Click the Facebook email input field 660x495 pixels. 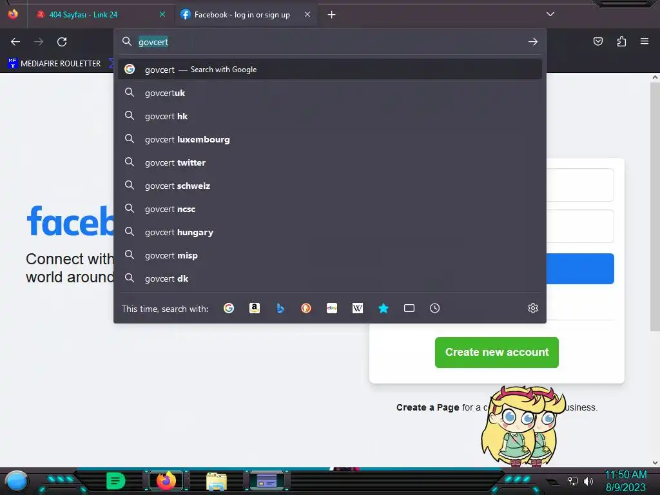pyautogui.click(x=580, y=185)
